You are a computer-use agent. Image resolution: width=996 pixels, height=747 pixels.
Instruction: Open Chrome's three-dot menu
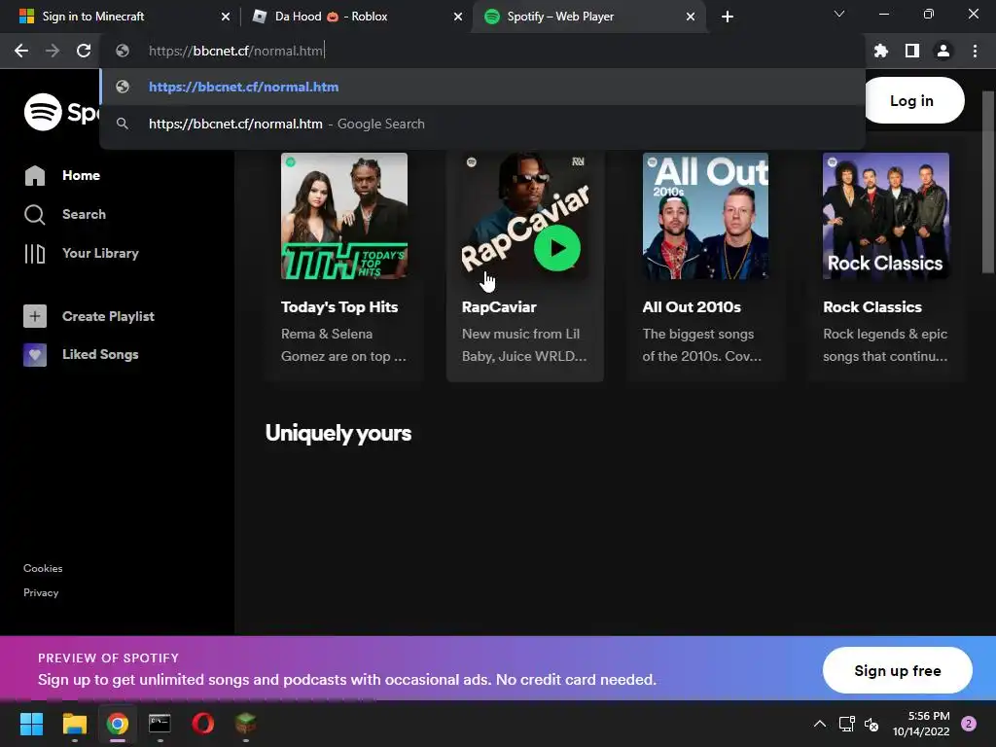(x=975, y=51)
